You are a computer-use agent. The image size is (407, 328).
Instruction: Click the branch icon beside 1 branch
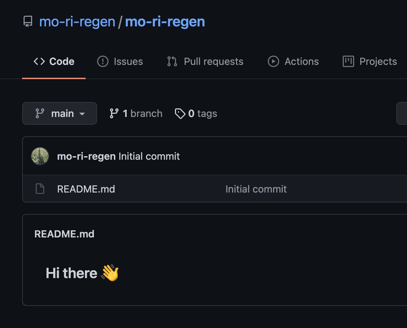114,114
